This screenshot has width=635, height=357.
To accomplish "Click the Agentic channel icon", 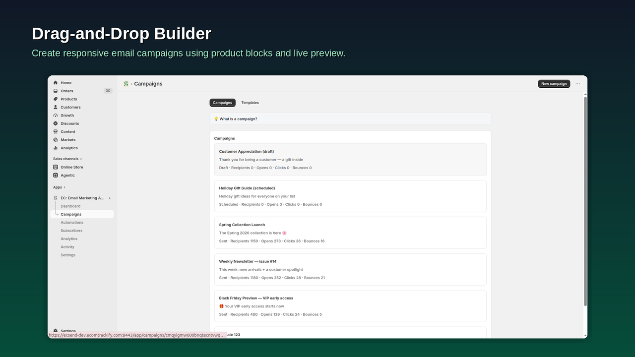I will [x=56, y=175].
